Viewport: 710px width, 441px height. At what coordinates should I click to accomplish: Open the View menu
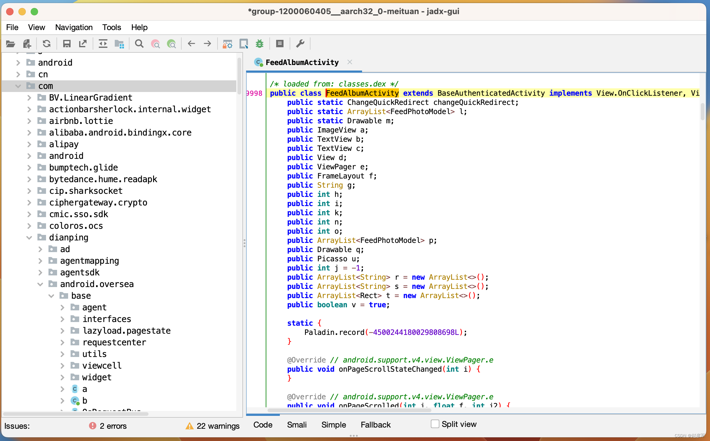[37, 27]
